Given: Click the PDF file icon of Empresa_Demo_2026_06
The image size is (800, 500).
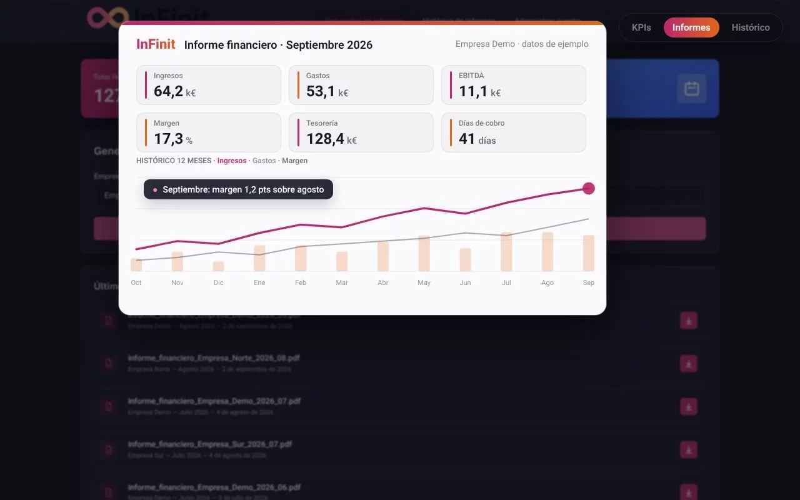Looking at the screenshot, I should 109,492.
